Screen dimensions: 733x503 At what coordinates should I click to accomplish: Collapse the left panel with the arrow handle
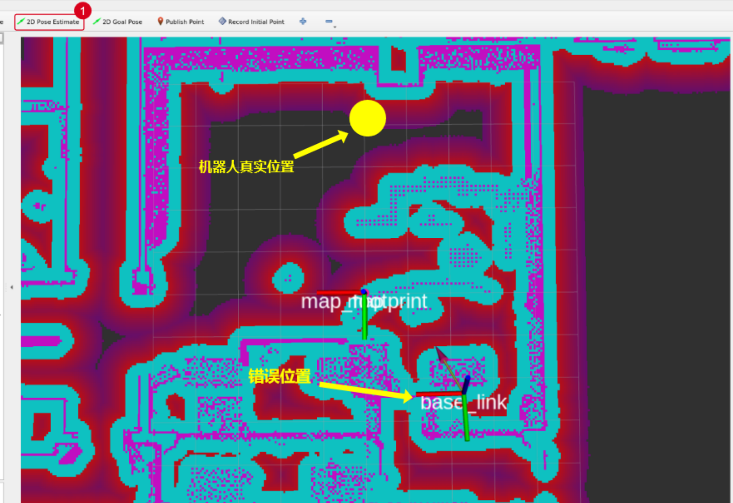[x=11, y=287]
